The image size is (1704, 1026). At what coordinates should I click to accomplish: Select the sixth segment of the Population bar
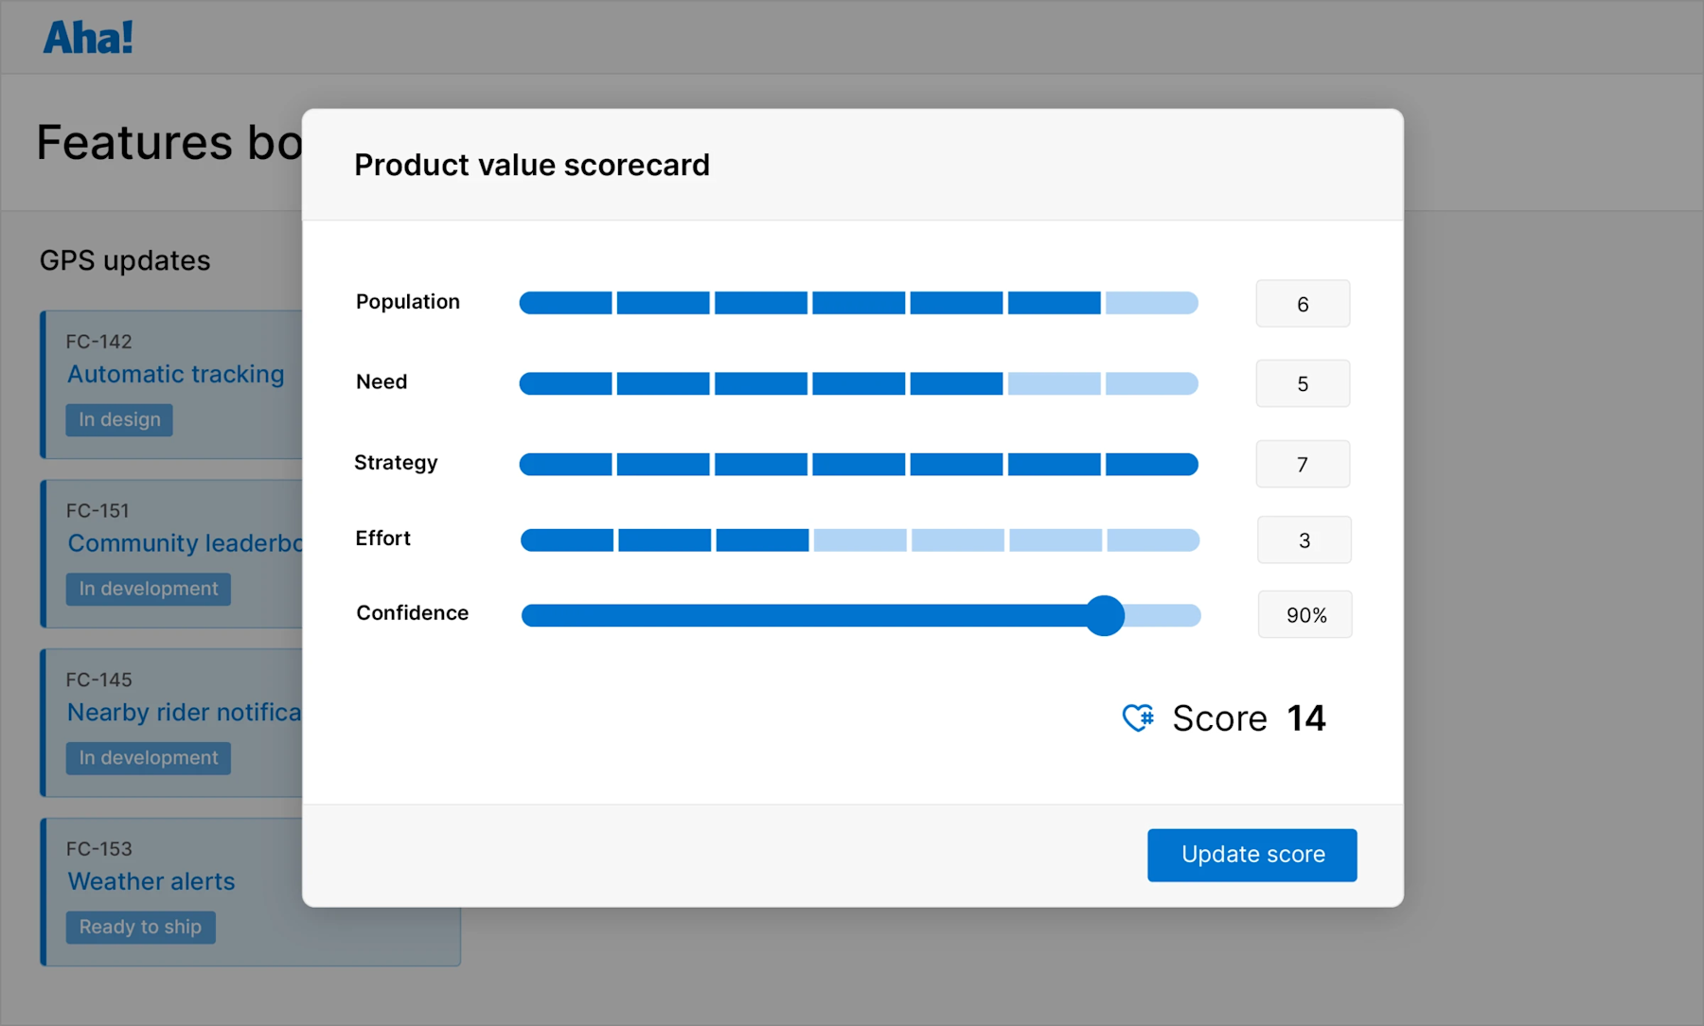pos(1054,303)
